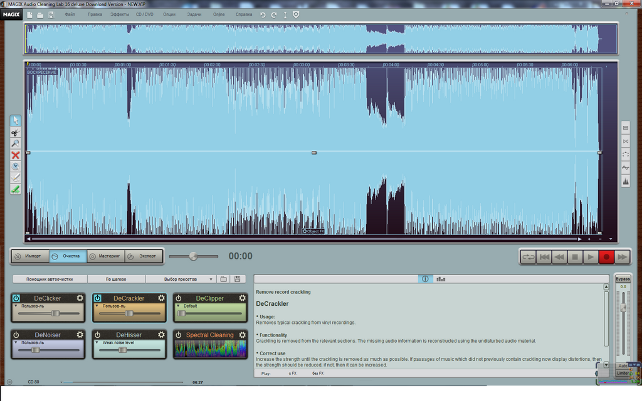
Task: Toggle loop playback mode
Action: 528,257
